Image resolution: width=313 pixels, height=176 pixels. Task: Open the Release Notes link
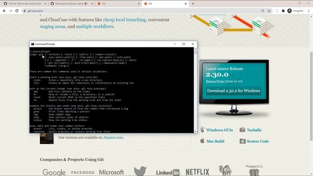point(215,81)
